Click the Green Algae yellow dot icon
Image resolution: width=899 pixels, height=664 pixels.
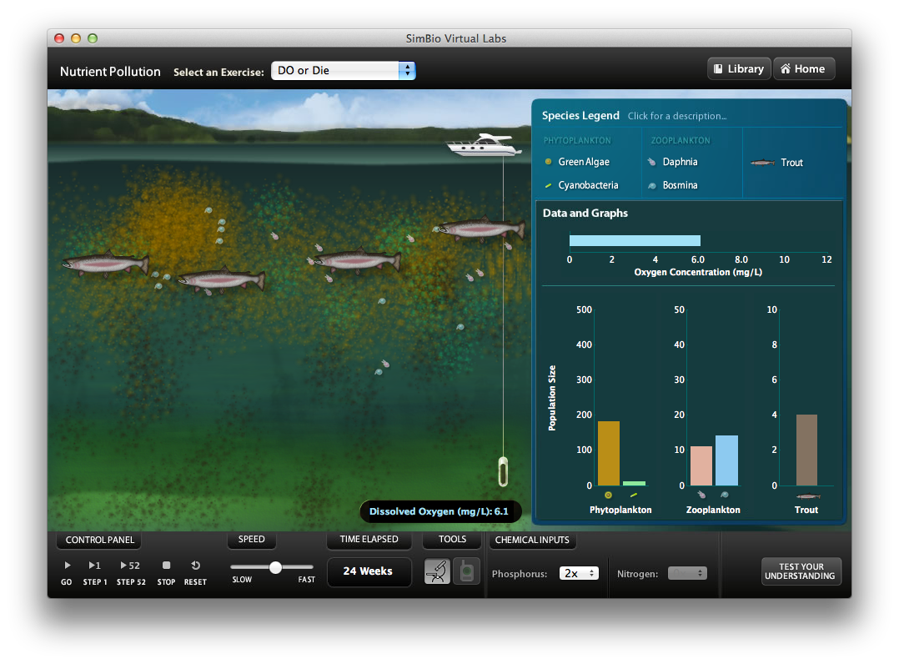[x=548, y=162]
